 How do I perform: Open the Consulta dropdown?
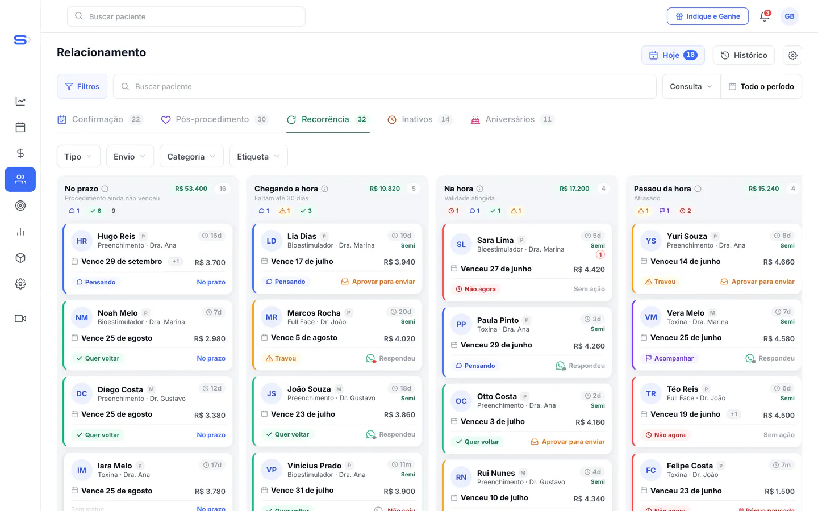(x=691, y=86)
